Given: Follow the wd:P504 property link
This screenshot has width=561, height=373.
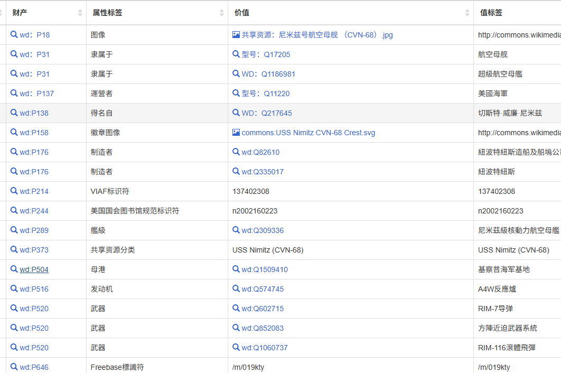Looking at the screenshot, I should (x=34, y=269).
